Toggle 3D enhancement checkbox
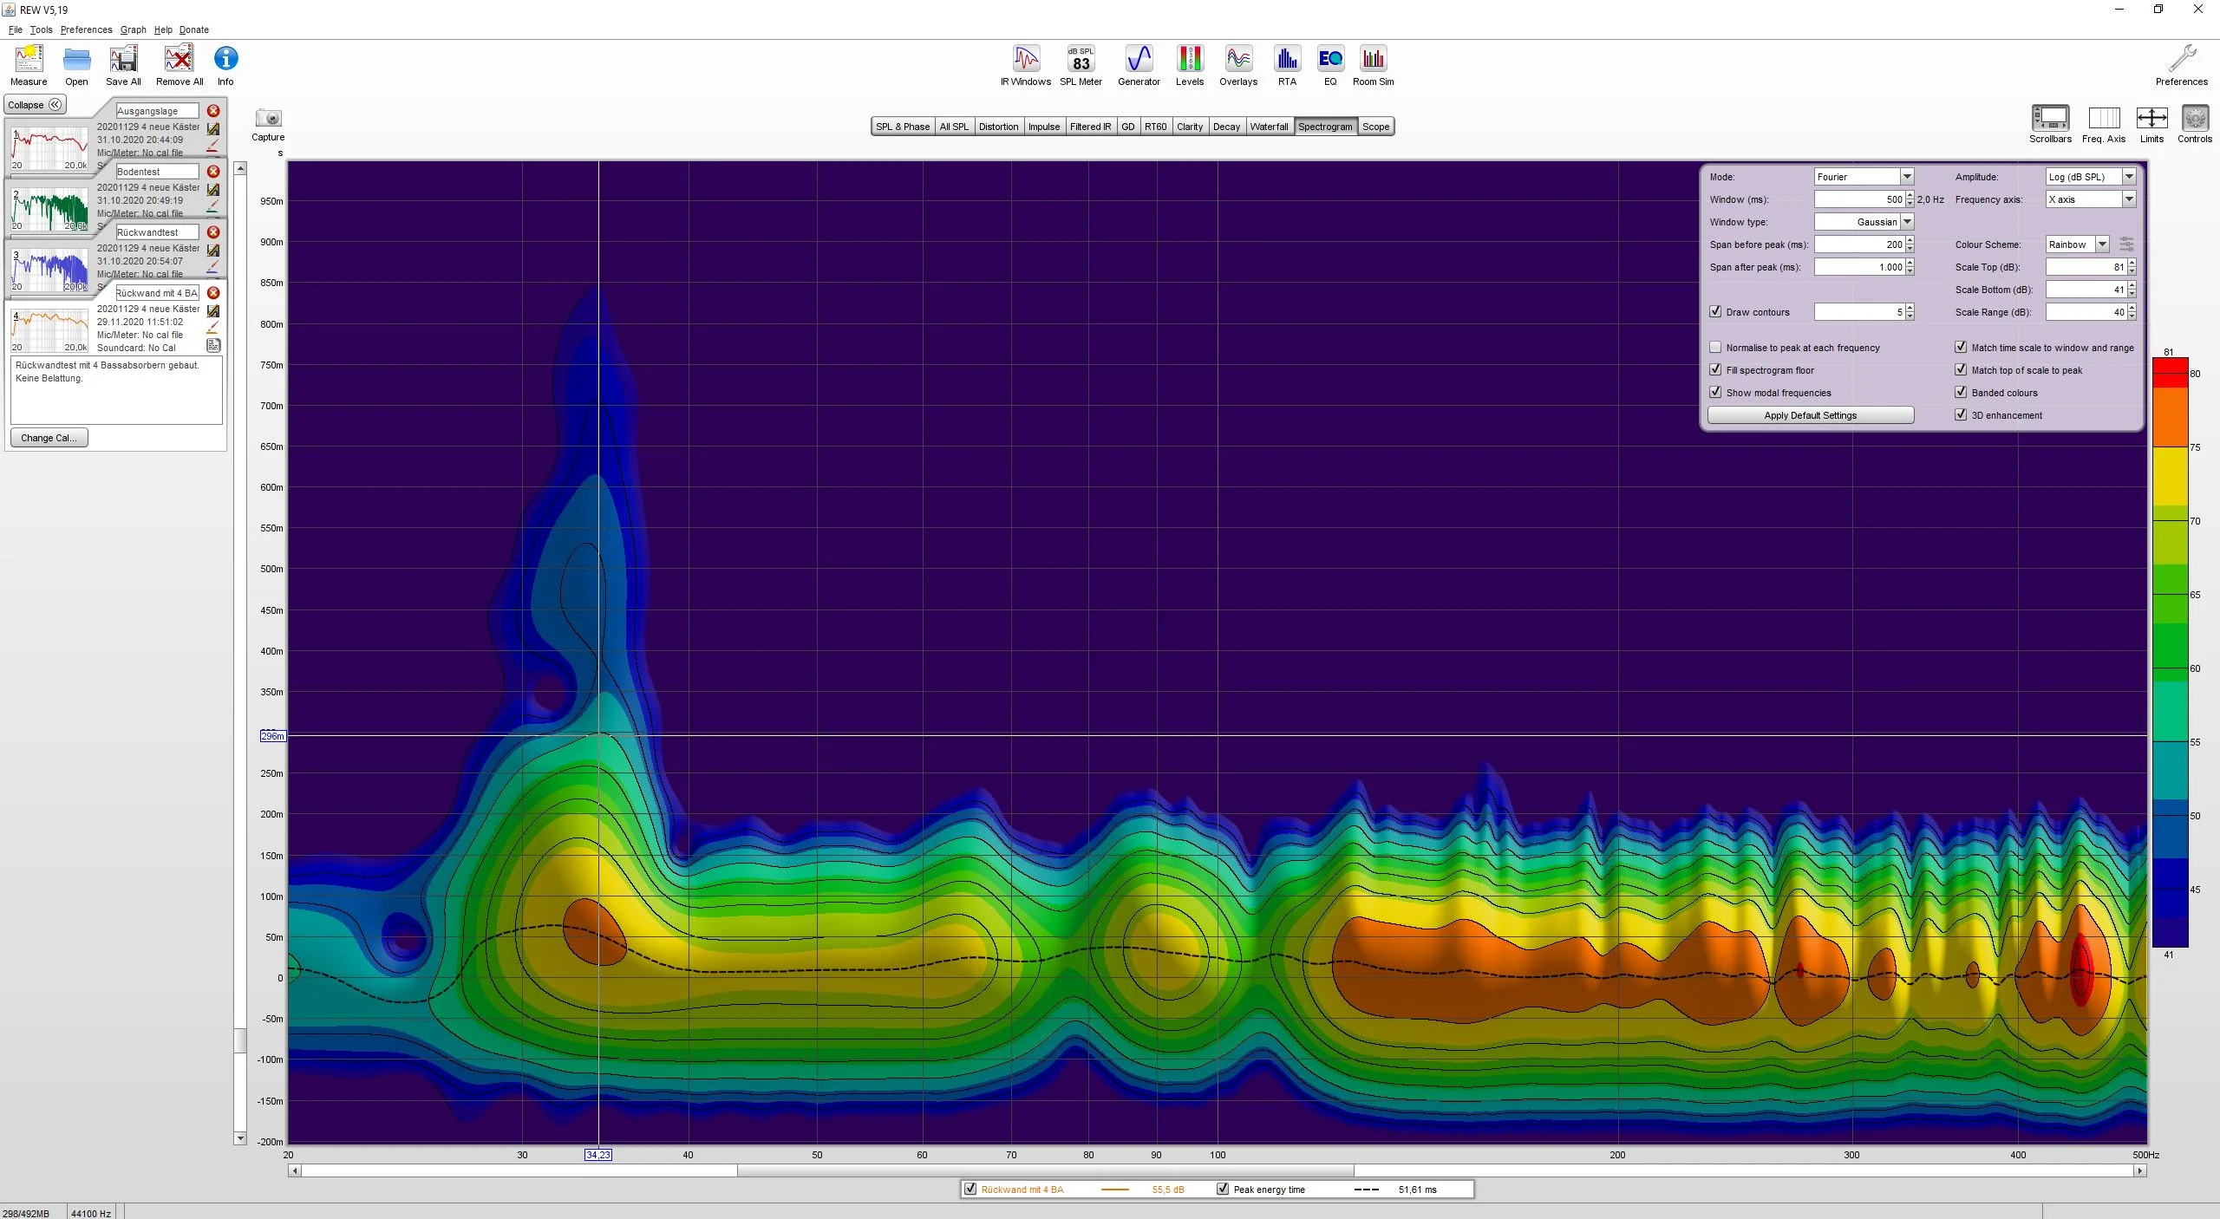The height and width of the screenshot is (1219, 2220). point(1961,415)
